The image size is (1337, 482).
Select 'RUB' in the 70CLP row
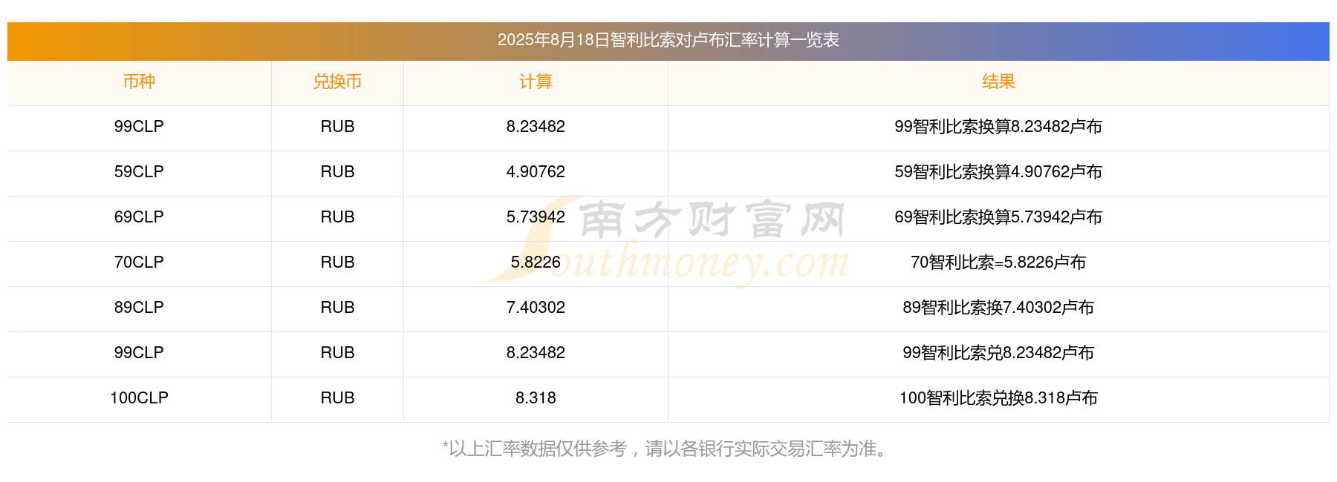tap(337, 263)
